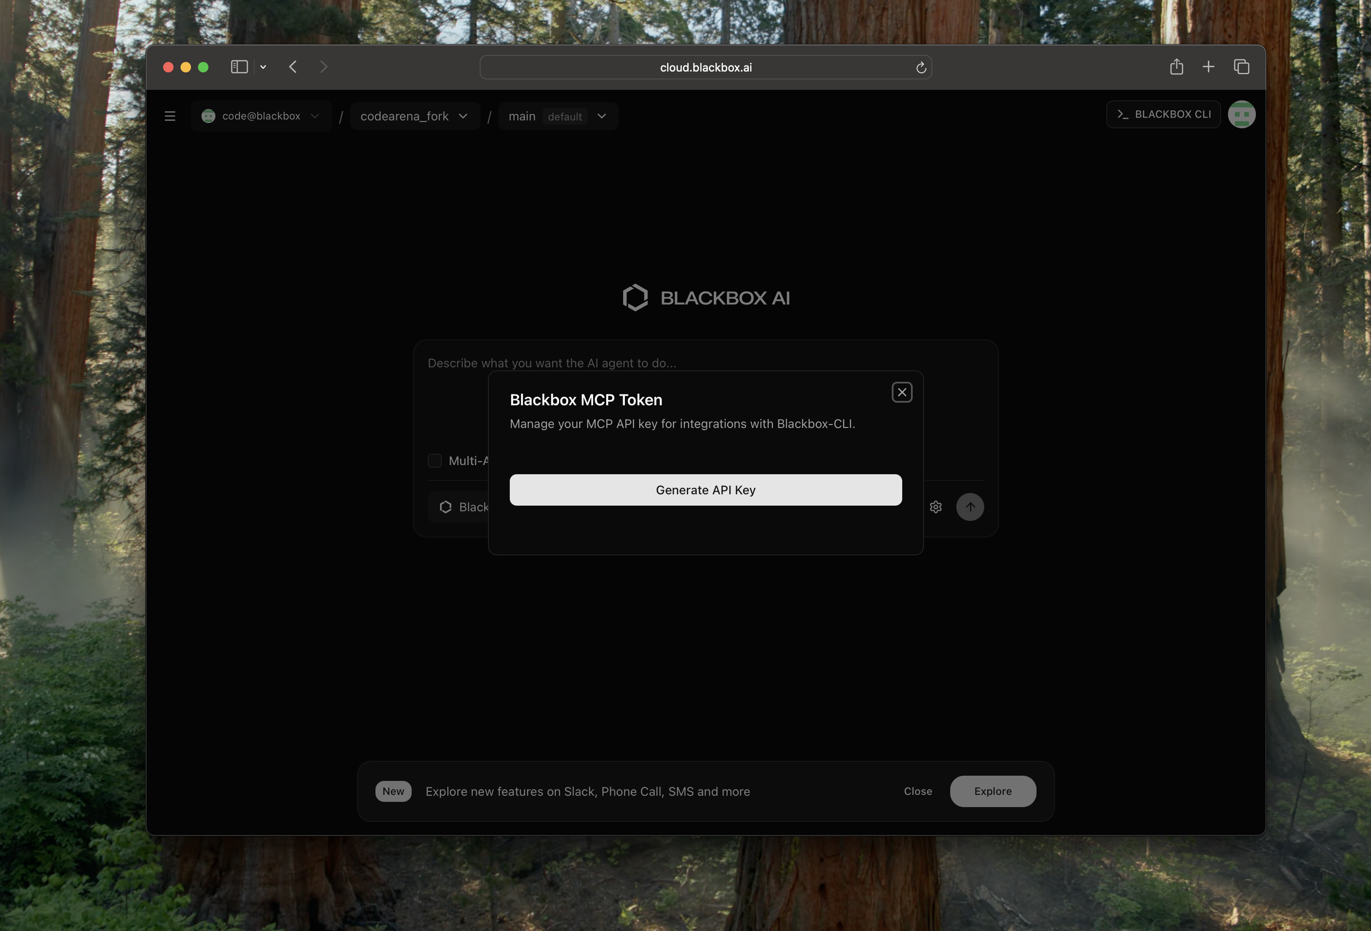This screenshot has height=931, width=1371.
Task: Open the codearena_fork repository dropdown
Action: pos(414,116)
